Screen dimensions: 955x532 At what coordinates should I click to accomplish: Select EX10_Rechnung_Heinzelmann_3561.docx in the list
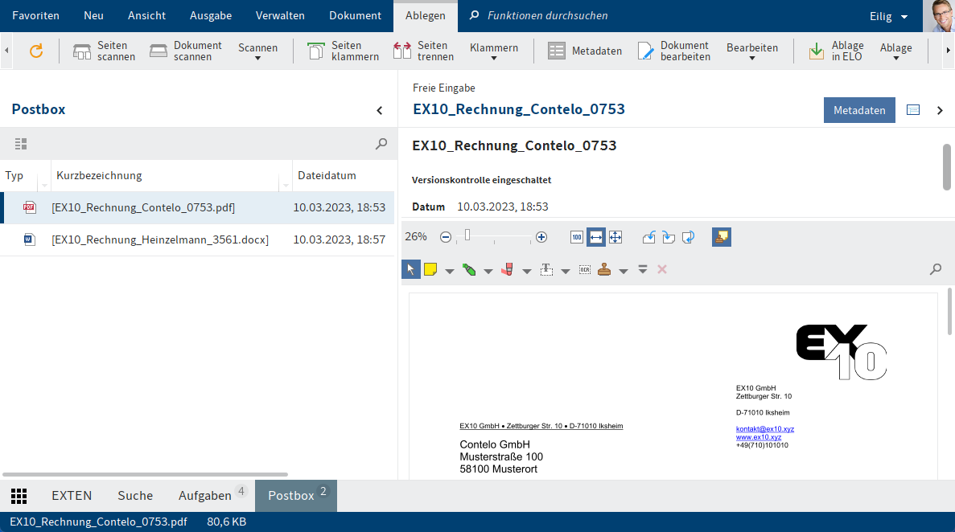pyautogui.click(x=159, y=239)
